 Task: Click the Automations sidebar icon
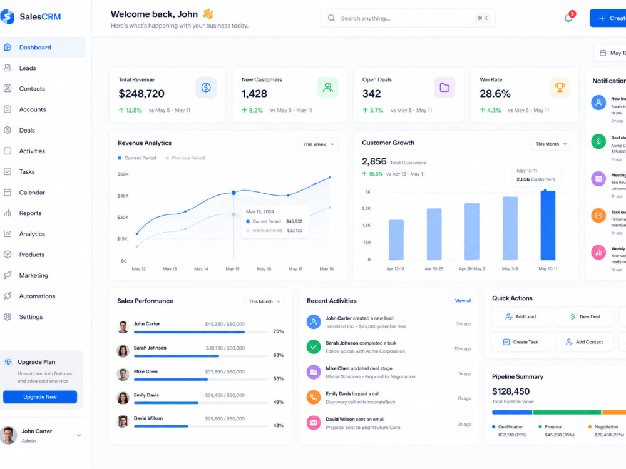pyautogui.click(x=8, y=296)
